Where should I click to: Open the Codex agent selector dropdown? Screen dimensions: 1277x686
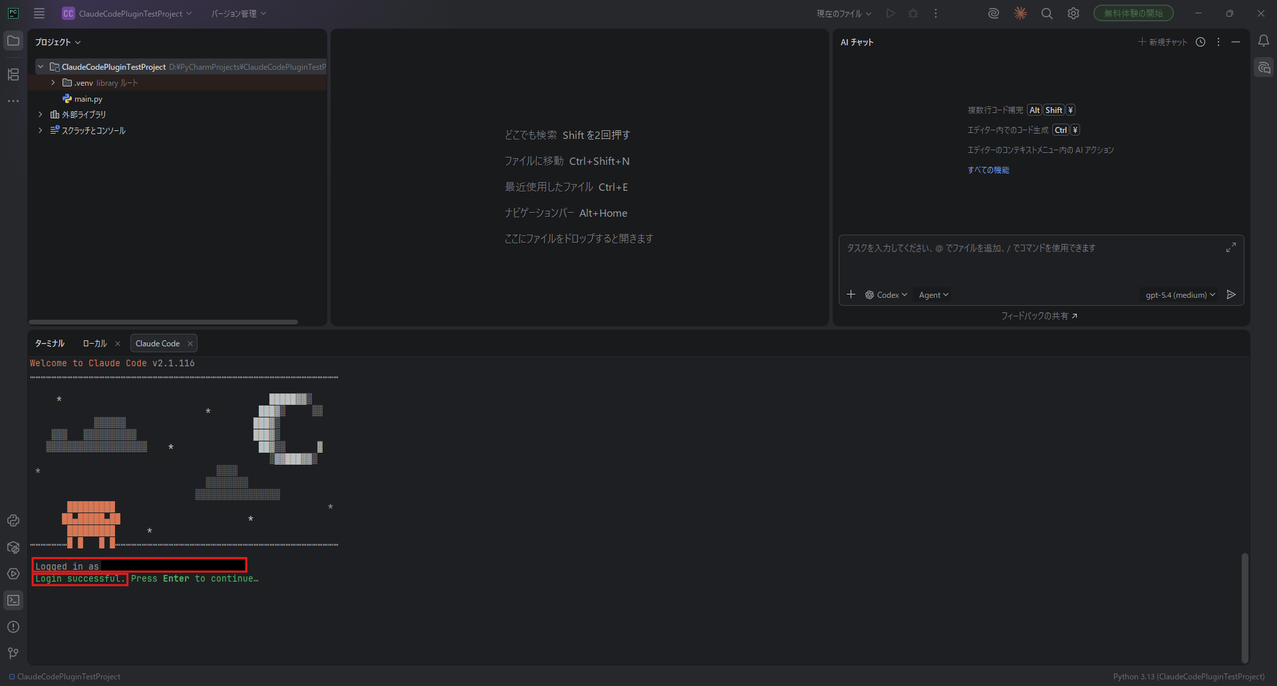(x=887, y=295)
